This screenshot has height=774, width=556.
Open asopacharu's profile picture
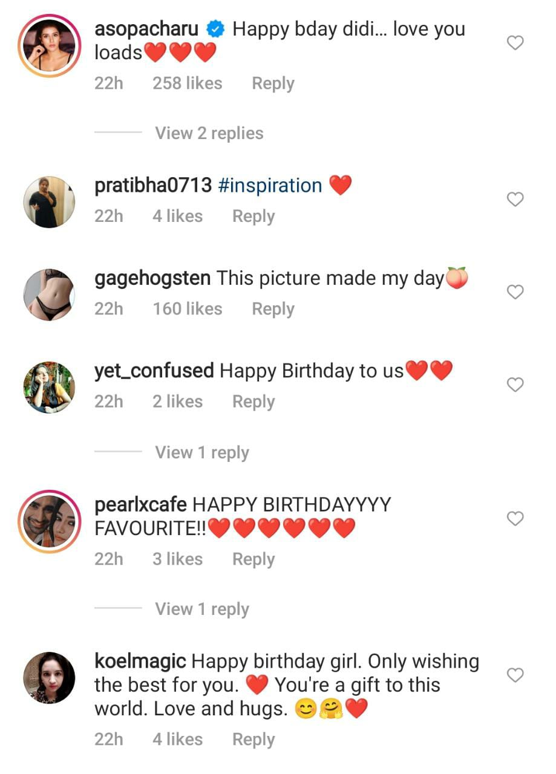point(49,46)
